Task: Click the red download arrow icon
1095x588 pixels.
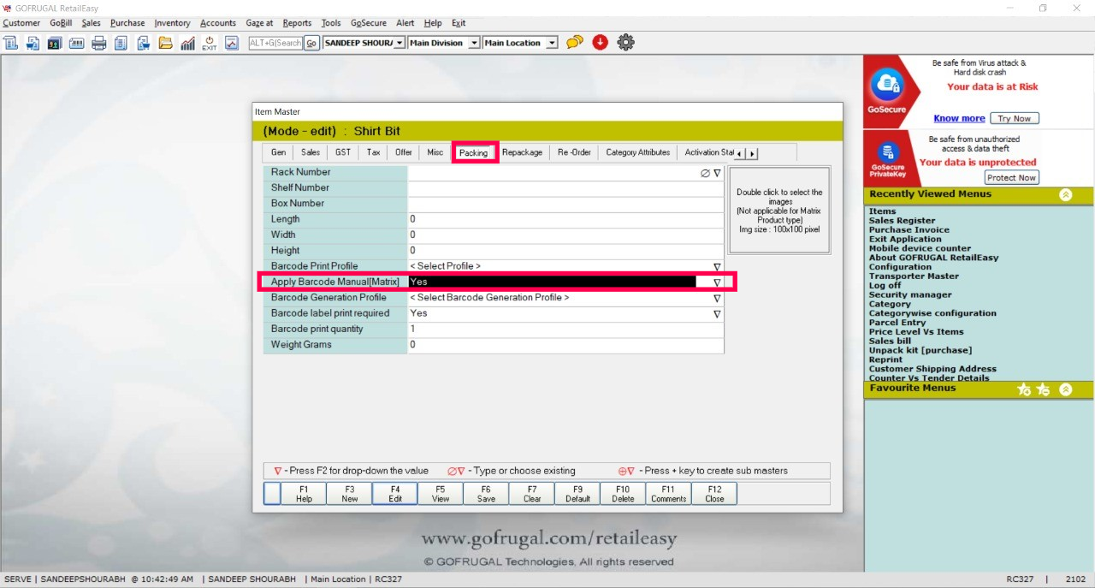Action: 600,42
